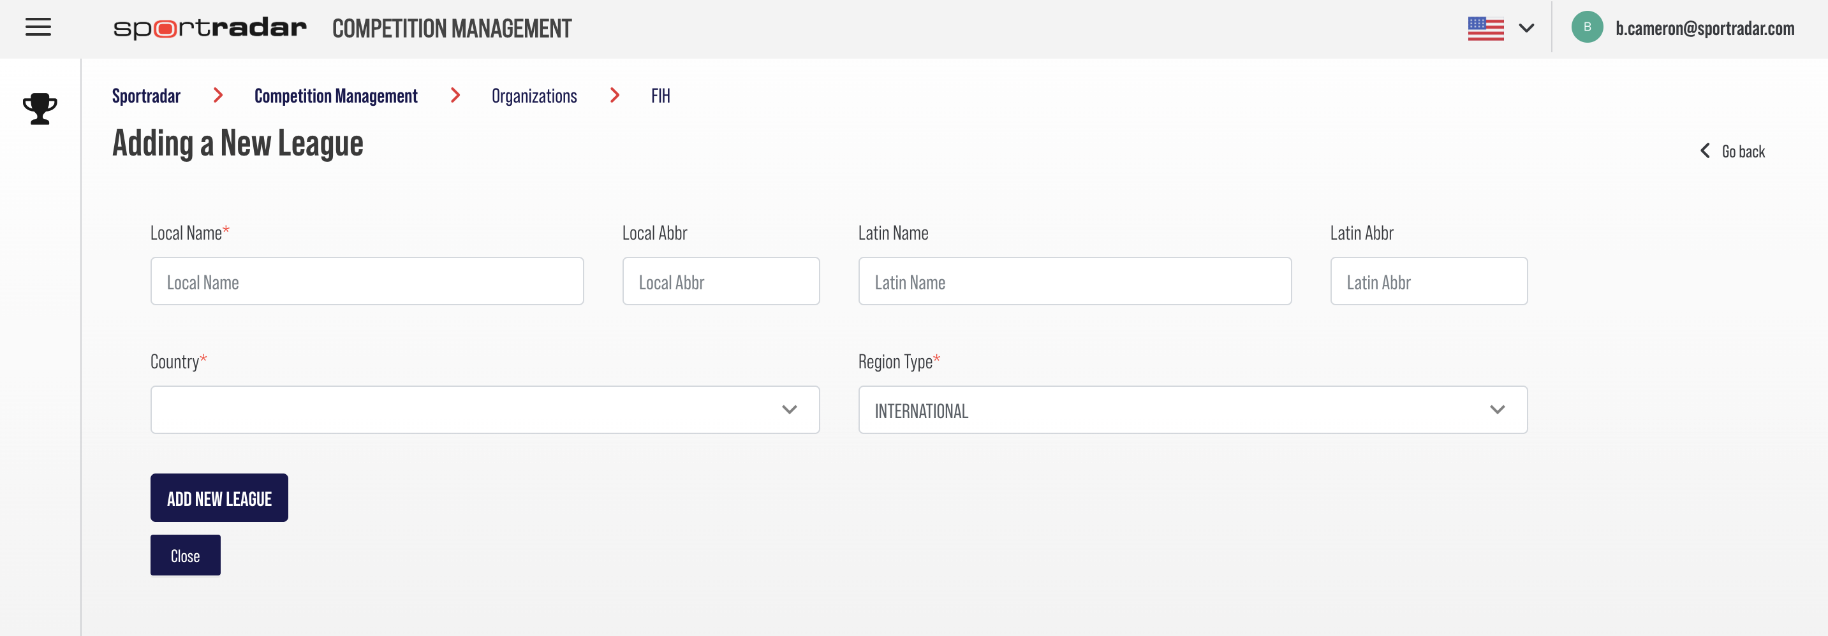This screenshot has height=636, width=1828.
Task: Click the Adding a New League heading
Action: pyautogui.click(x=238, y=144)
